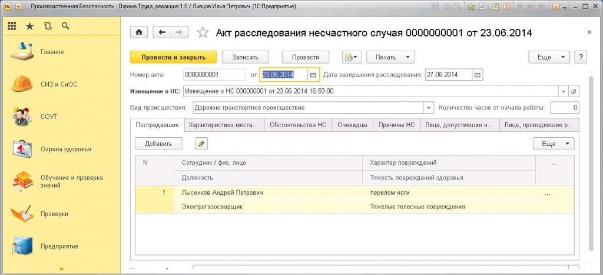Click Характер повреждений column header
Screen dimensions: 603x275
point(449,163)
